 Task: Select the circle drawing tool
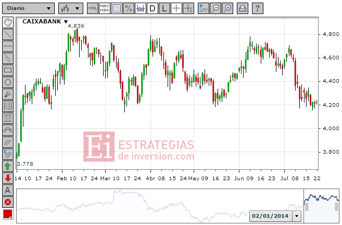click(x=8, y=82)
